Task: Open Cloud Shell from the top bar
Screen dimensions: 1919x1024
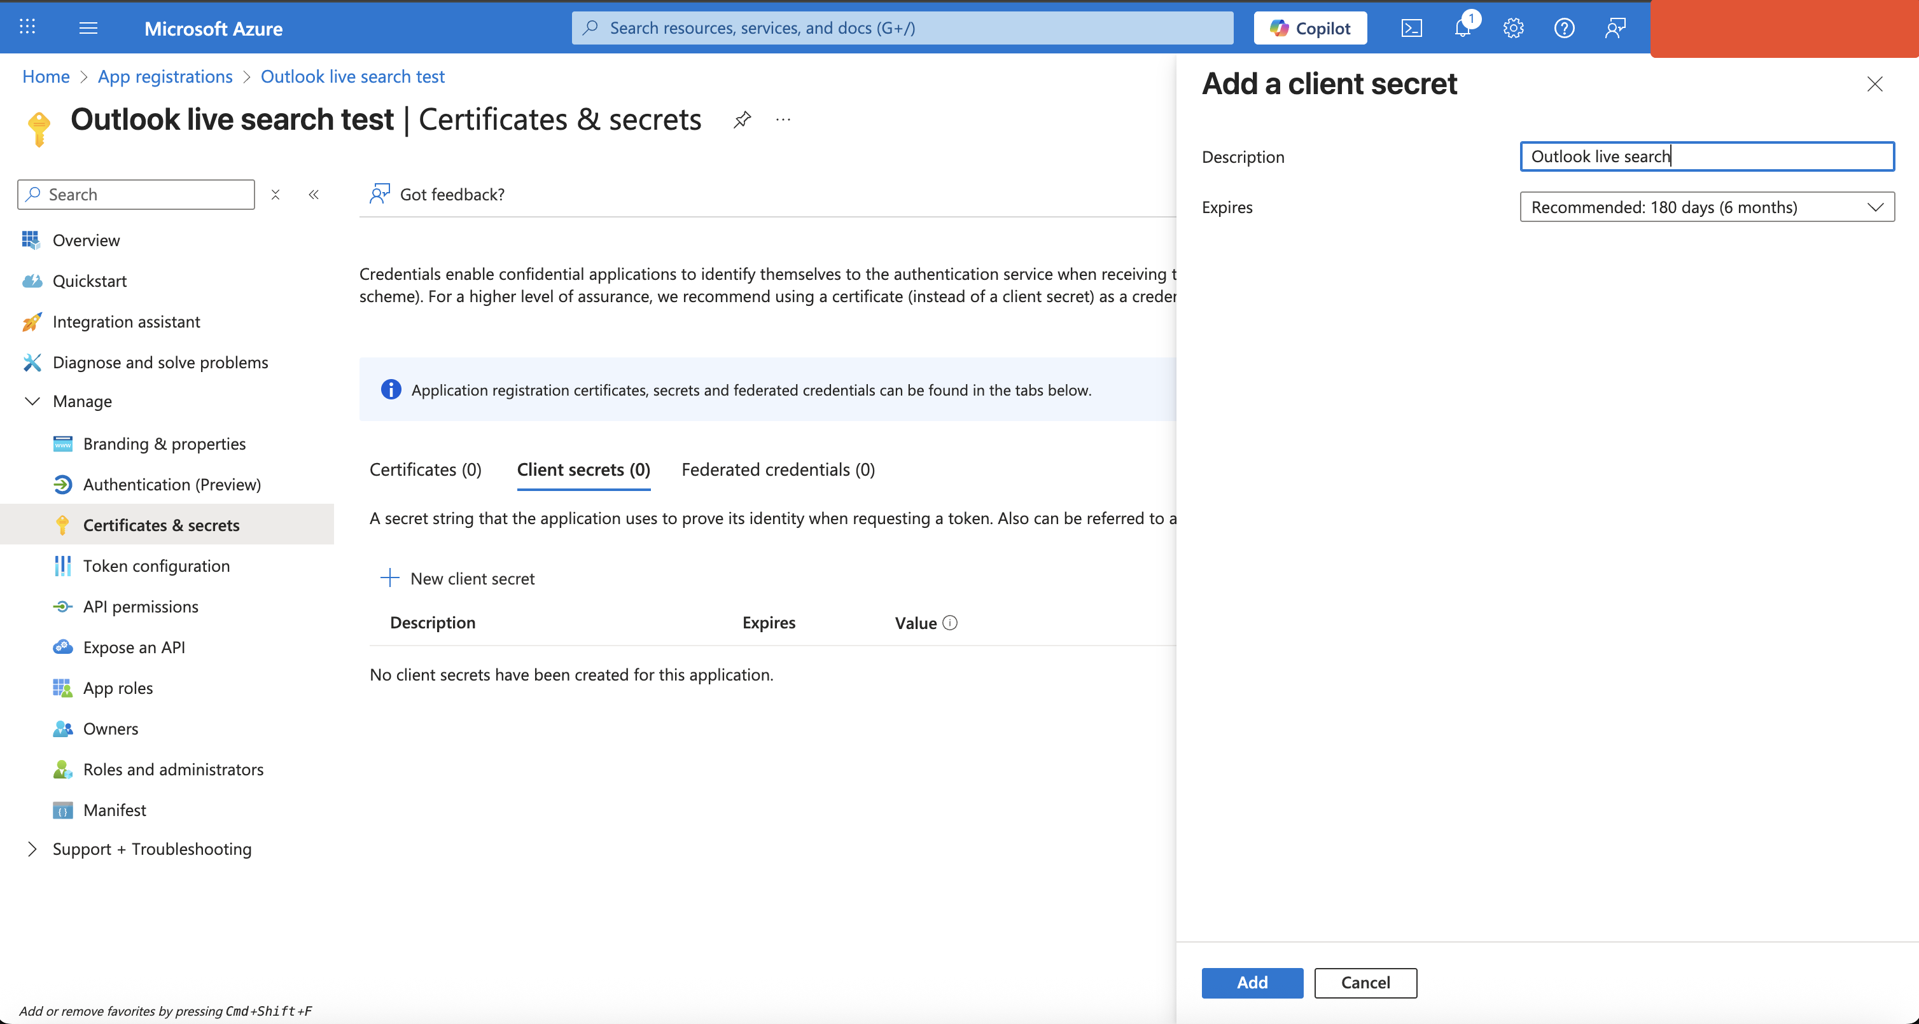Action: tap(1411, 28)
